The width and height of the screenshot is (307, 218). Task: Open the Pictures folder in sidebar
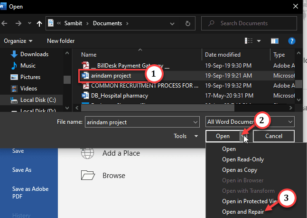click(x=30, y=77)
